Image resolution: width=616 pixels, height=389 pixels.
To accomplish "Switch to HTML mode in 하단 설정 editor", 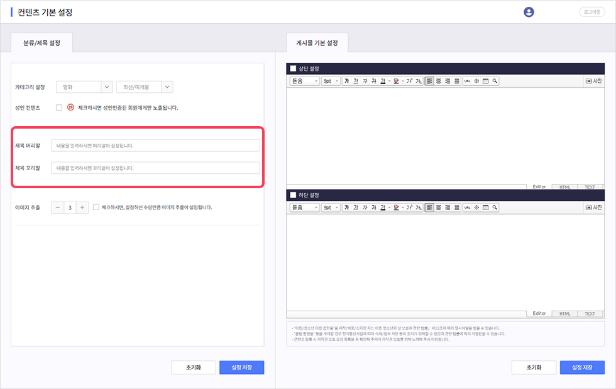I will tap(564, 314).
